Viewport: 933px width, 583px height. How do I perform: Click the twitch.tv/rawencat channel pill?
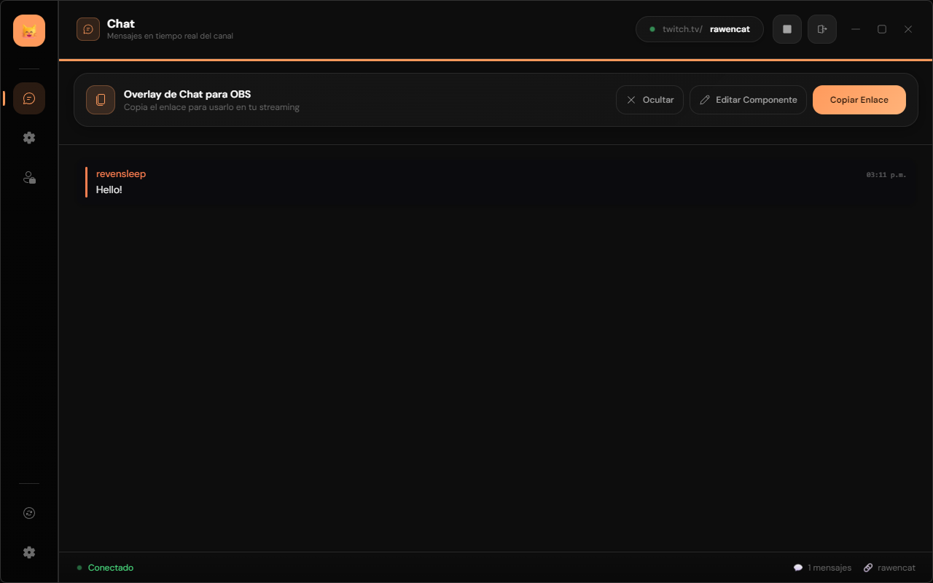pos(700,29)
